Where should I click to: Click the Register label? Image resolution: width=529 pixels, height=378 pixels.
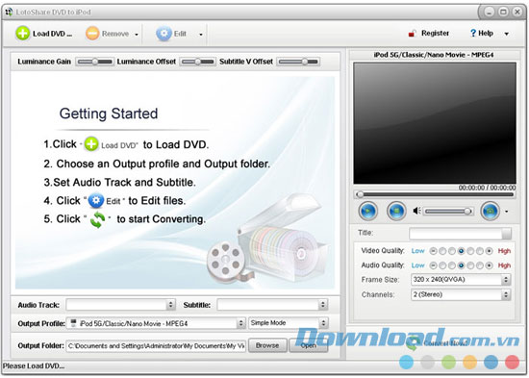(x=435, y=33)
